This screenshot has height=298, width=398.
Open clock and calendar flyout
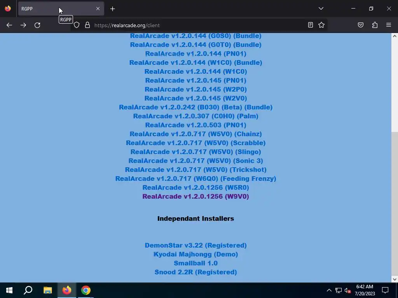coord(365,290)
